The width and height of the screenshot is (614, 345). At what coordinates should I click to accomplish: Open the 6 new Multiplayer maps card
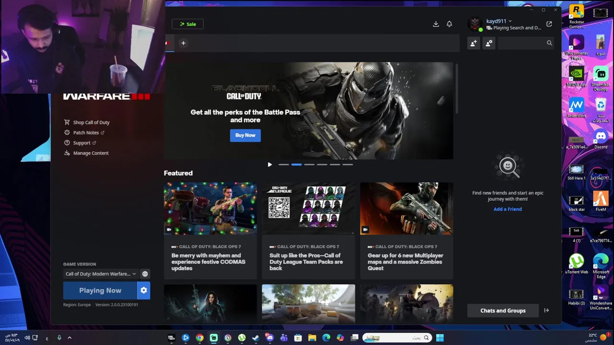click(x=407, y=230)
